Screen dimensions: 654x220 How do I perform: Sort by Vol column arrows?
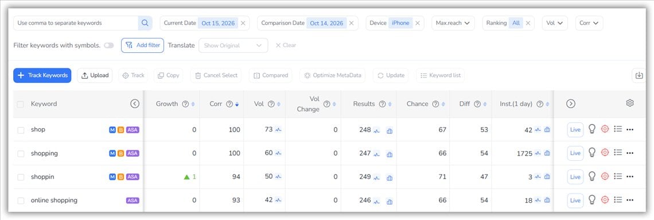pos(279,104)
